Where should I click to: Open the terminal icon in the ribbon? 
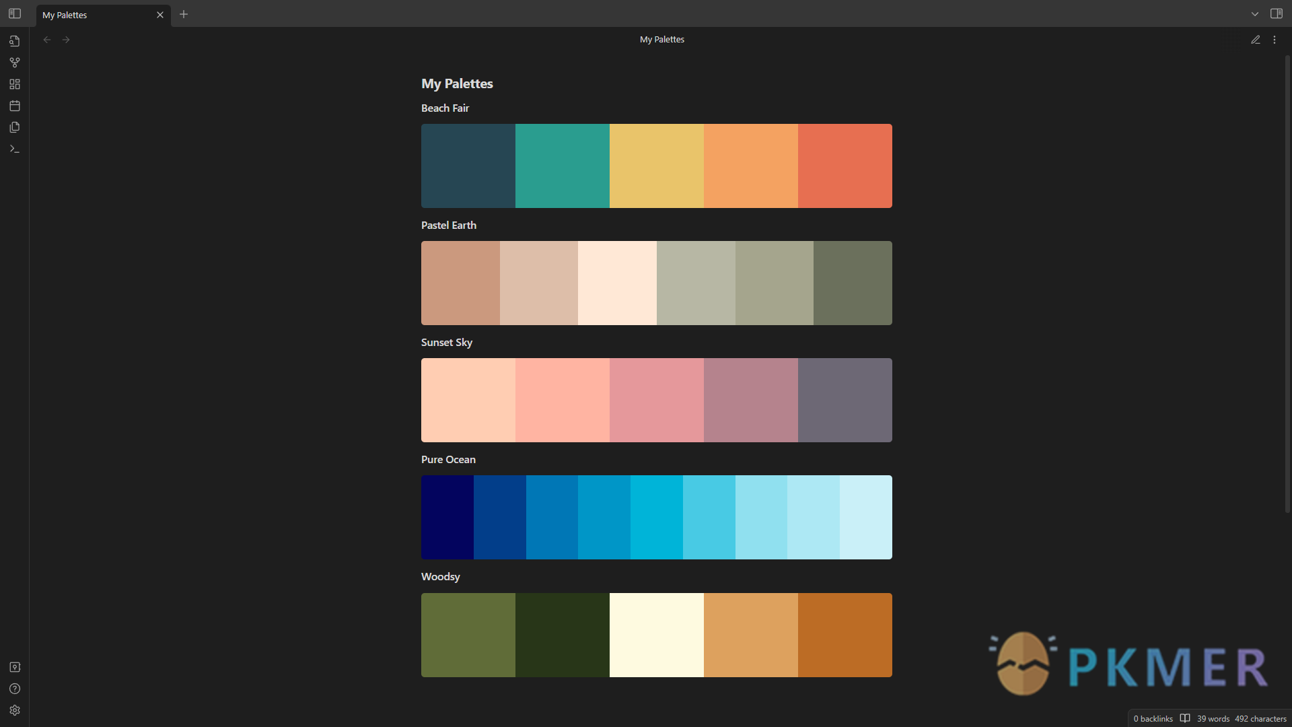click(15, 149)
